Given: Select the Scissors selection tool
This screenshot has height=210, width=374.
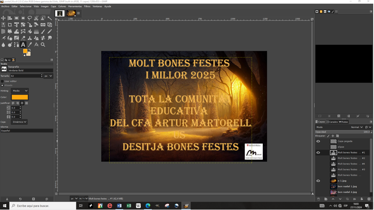Looking at the screenshot, I should [36, 18].
